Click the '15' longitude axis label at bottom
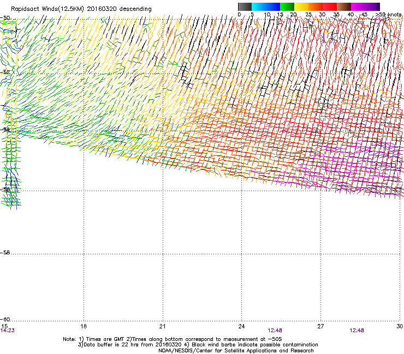Viewport: 404px width, 354px height. (4, 326)
